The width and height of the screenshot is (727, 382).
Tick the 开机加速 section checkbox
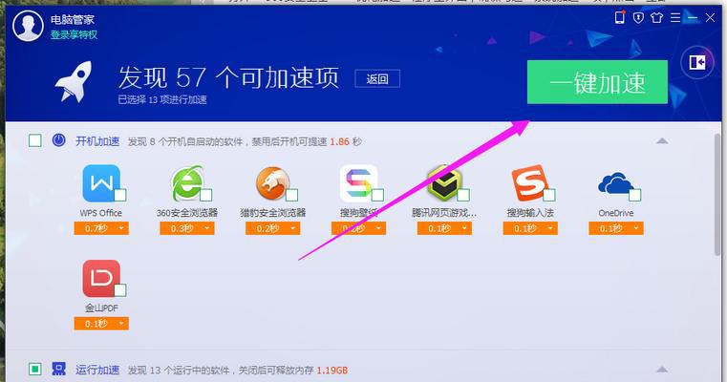point(34,140)
